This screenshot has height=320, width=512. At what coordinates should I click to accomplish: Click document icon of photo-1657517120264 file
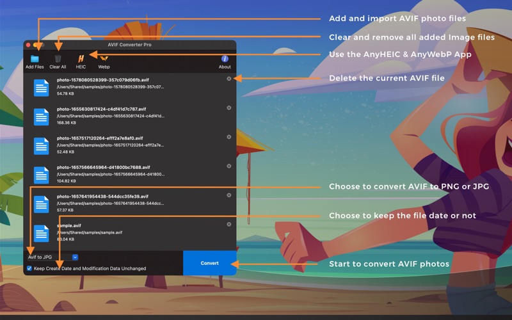click(41, 146)
